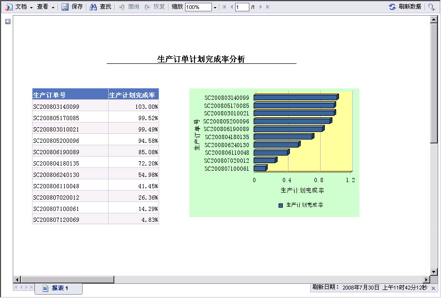The width and height of the screenshot is (441, 298).
Task: Click the report title 生产订单计划完成率分析
Action: click(x=201, y=59)
